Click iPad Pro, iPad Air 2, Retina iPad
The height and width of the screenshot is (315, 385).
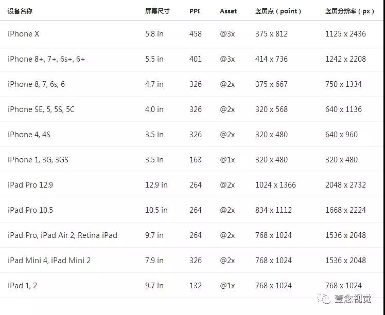pos(62,235)
